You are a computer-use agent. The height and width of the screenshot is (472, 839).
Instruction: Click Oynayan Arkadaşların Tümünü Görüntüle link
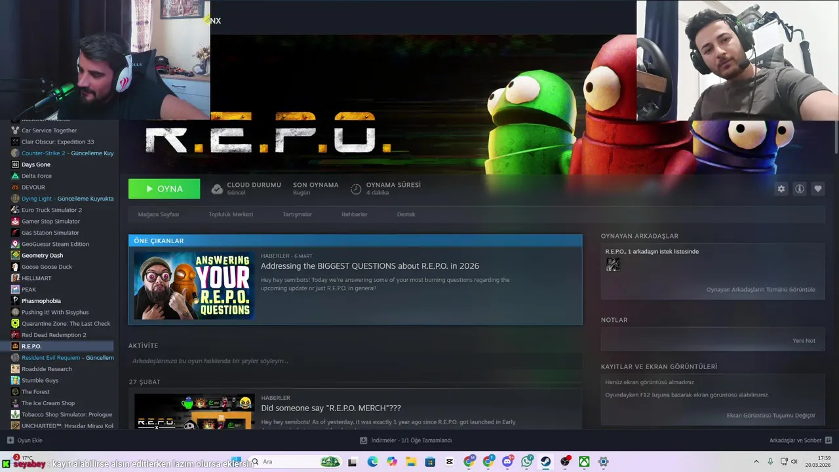760,289
